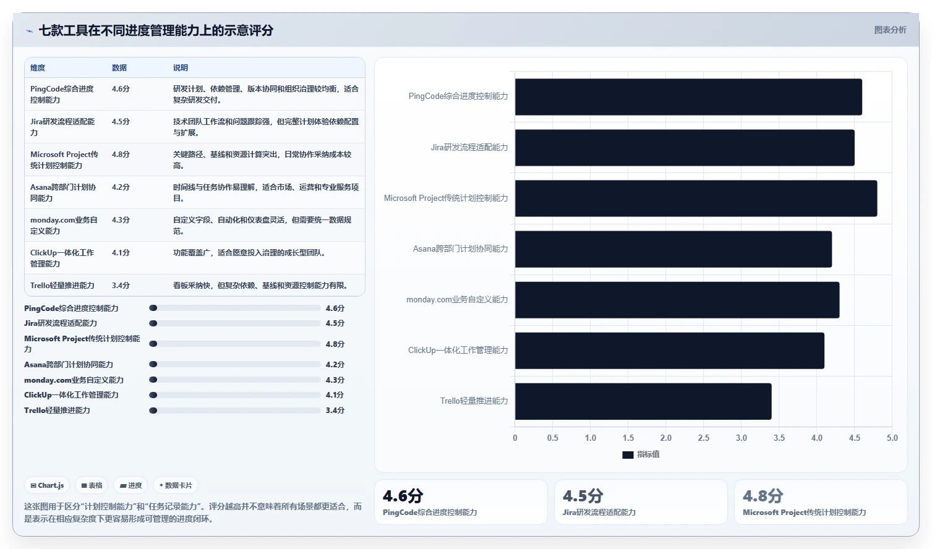Click the 图表分析 label in the header
932x549 pixels.
pyautogui.click(x=890, y=30)
